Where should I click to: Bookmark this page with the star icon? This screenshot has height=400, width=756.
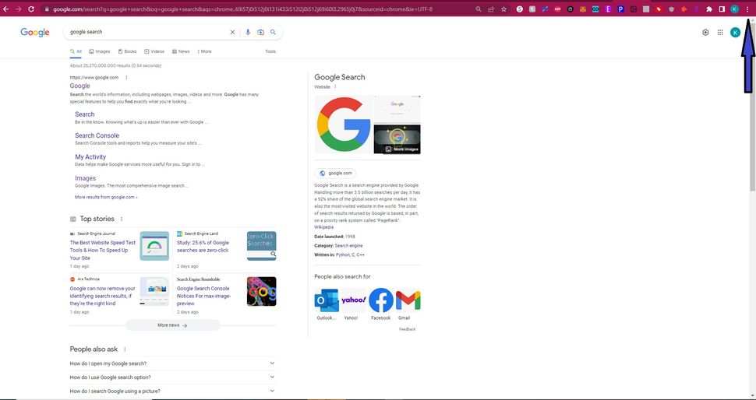point(503,9)
